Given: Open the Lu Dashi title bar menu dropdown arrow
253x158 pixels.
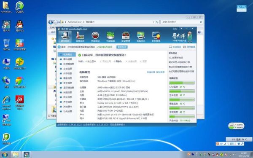Looking at the screenshot, I should pos(181,29).
